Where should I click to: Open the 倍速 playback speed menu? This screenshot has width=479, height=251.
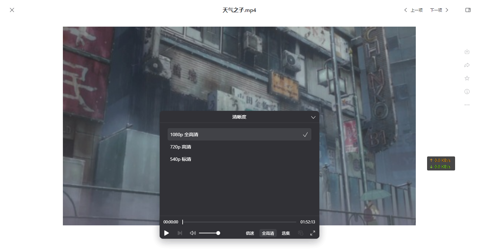(x=250, y=233)
